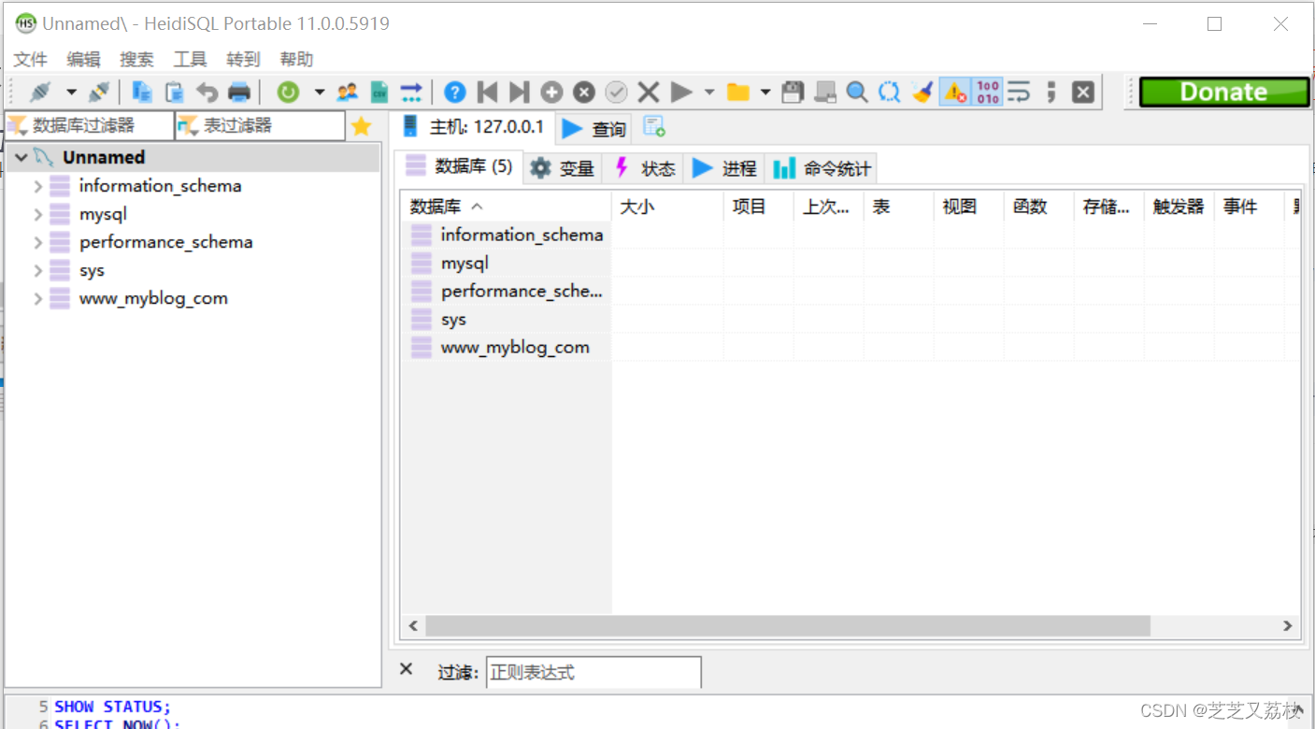This screenshot has height=729, width=1315.
Task: Open the 编辑 menu
Action: pos(83,59)
